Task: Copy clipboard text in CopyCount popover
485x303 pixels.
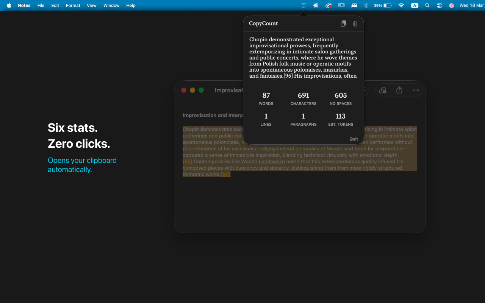Action: point(343,23)
